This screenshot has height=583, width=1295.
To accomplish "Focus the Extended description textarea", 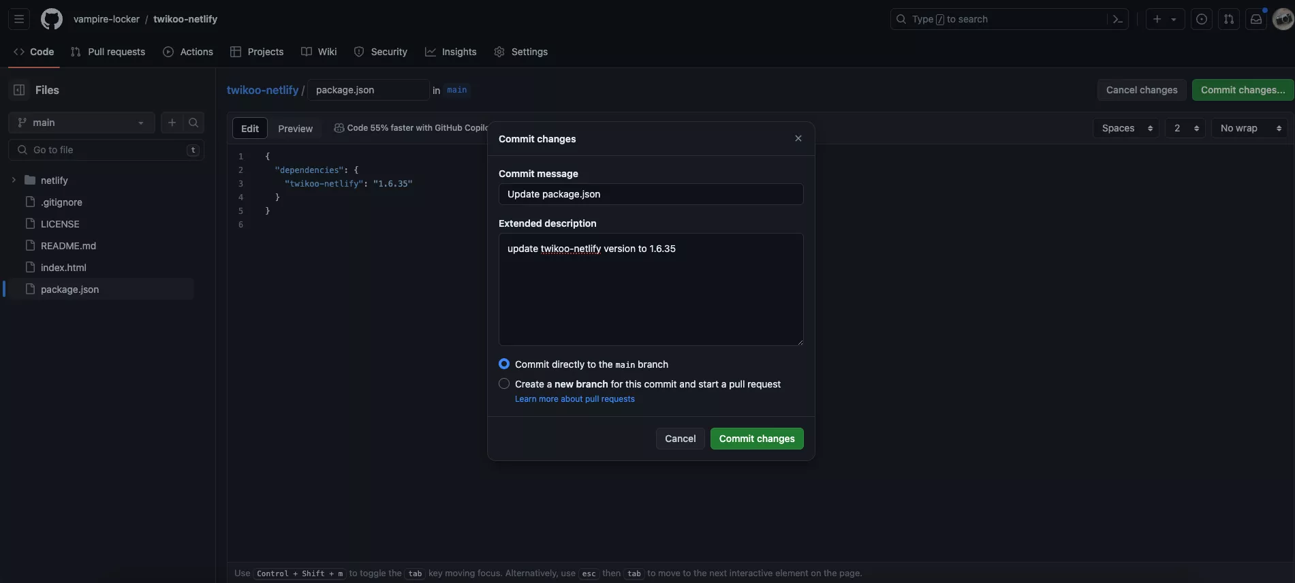I will click(651, 289).
